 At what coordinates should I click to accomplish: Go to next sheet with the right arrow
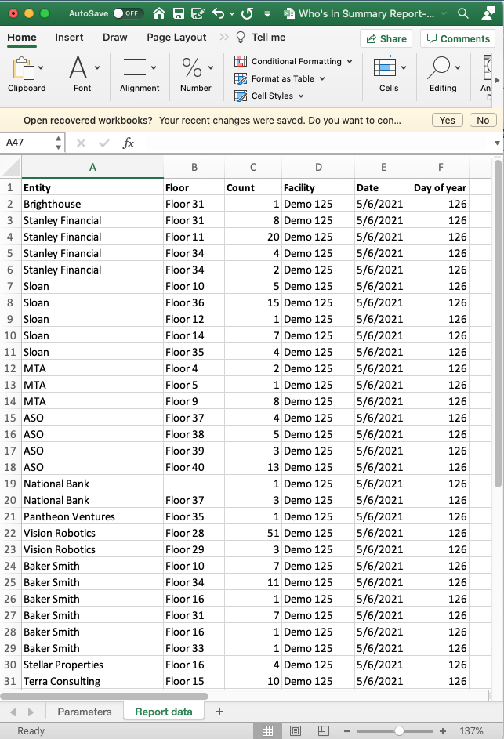(x=31, y=712)
